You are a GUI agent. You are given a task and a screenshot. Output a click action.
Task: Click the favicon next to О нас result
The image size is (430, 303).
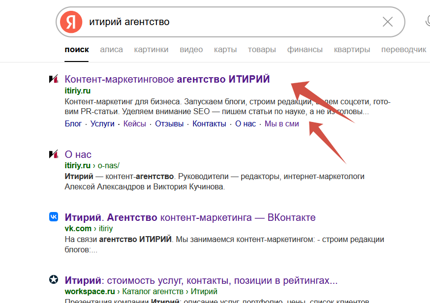click(x=54, y=154)
